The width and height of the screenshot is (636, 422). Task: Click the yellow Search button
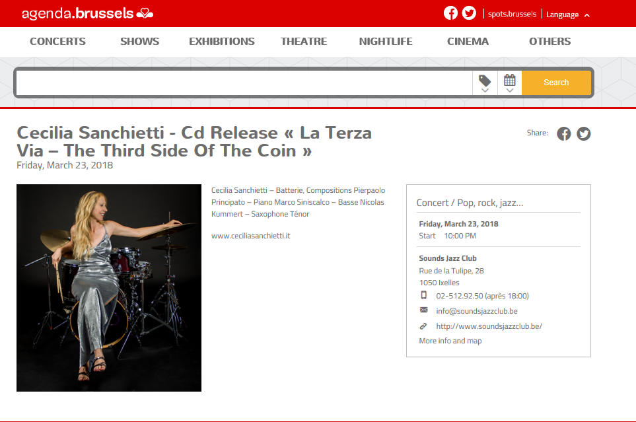coord(556,83)
